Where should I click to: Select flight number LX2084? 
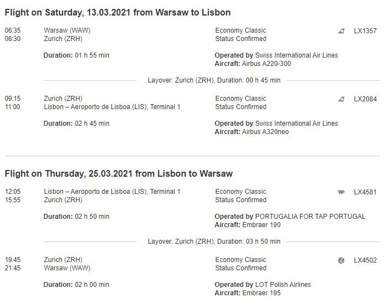click(365, 99)
